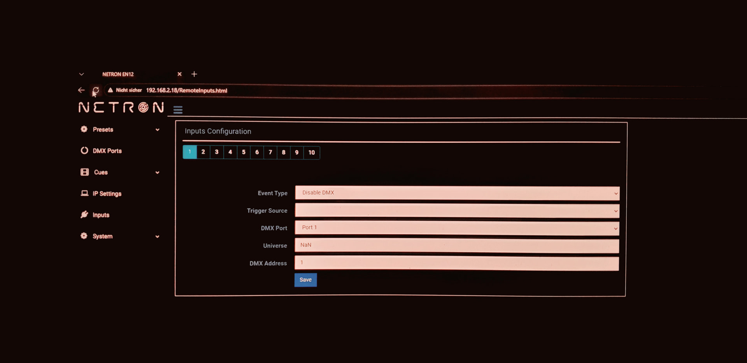The image size is (747, 363).
Task: Open the Event Type dropdown
Action: [457, 193]
